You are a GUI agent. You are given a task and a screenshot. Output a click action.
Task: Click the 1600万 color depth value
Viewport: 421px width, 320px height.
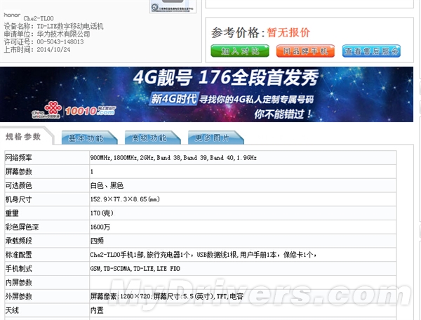100,227
